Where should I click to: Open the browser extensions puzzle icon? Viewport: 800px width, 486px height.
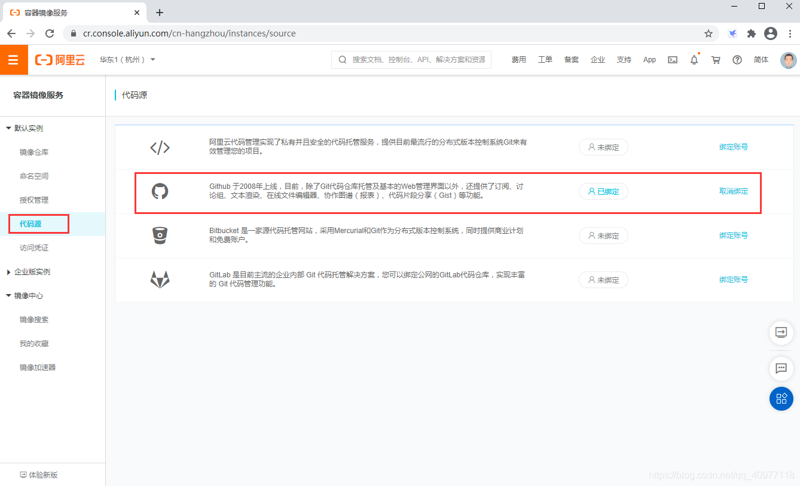(x=752, y=33)
